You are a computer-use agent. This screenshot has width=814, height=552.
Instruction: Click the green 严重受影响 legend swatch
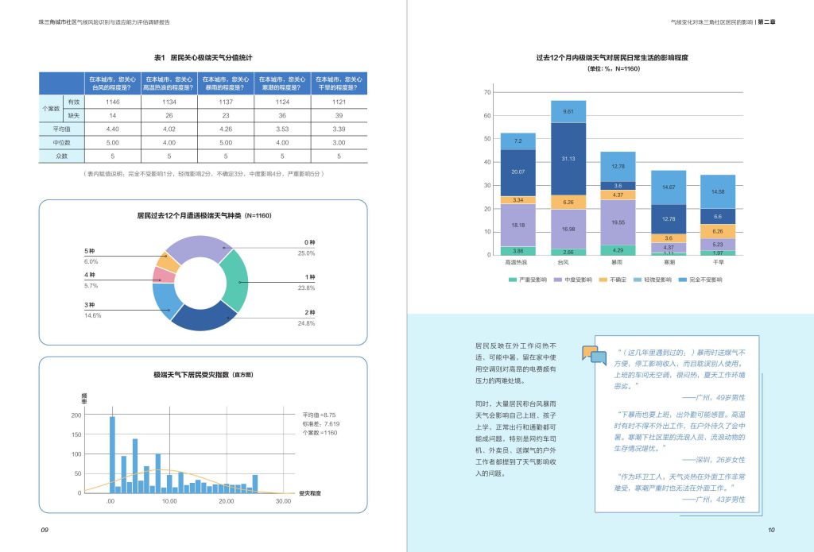513,280
